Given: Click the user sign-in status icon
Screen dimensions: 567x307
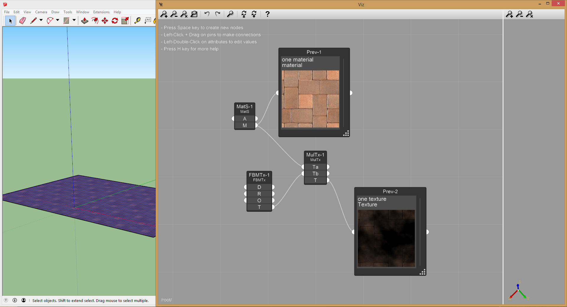Looking at the screenshot, I should [24, 300].
